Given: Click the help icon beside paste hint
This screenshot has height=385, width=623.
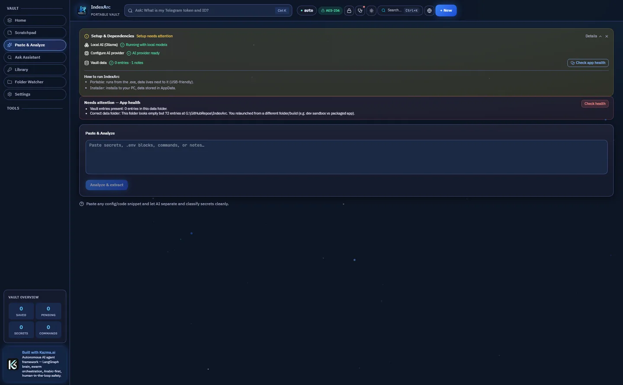Looking at the screenshot, I should [82, 204].
